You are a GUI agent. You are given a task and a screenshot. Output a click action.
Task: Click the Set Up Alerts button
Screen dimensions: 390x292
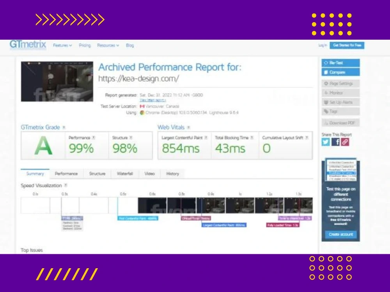point(340,102)
